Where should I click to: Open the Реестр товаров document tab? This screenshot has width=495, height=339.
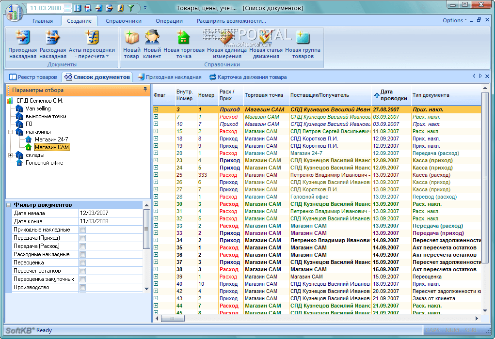[x=33, y=77]
